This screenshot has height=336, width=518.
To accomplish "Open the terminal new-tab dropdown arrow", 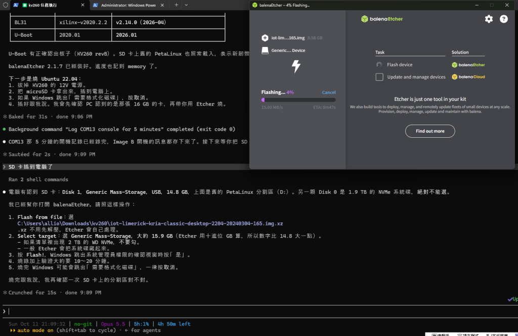I will (x=186, y=5).
